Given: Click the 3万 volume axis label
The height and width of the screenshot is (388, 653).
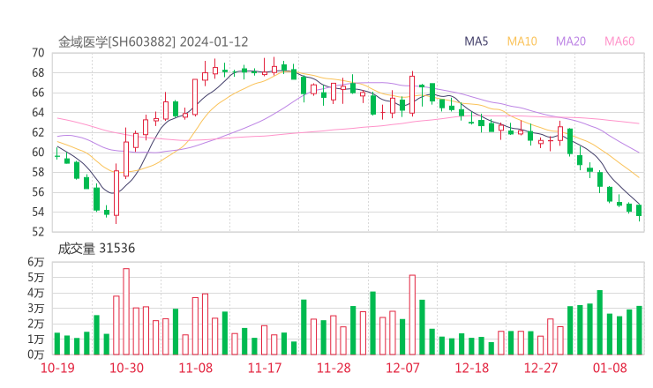Looking at the screenshot, I should click(36, 309).
